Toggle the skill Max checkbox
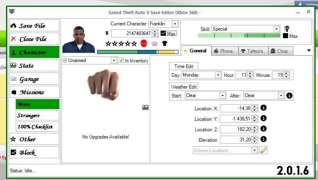318x180 pixels. pyautogui.click(x=286, y=36)
